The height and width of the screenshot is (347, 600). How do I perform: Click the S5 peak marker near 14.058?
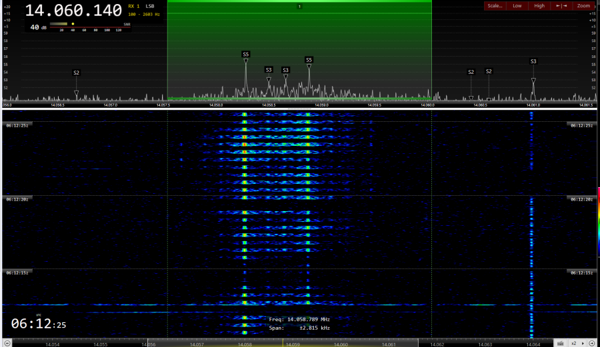pyautogui.click(x=246, y=55)
